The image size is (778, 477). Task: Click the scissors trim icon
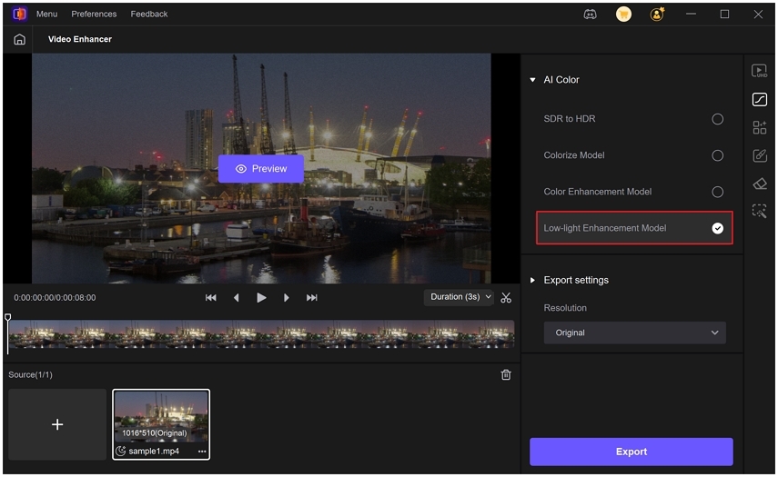click(506, 298)
